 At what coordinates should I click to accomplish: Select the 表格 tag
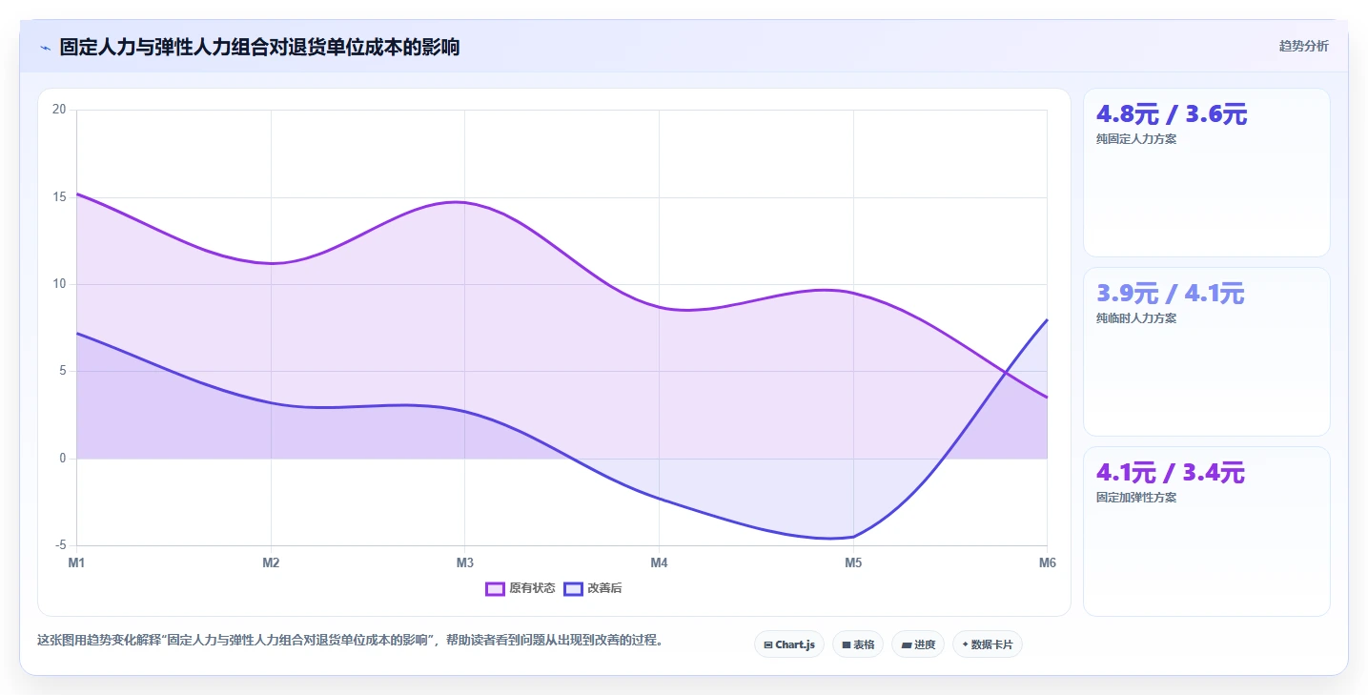click(x=858, y=644)
